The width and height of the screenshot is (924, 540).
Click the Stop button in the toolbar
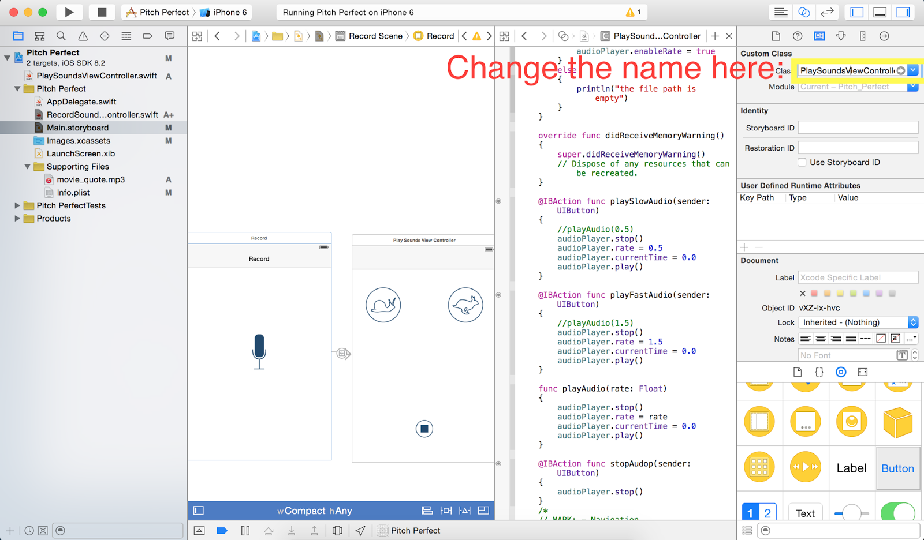[102, 12]
